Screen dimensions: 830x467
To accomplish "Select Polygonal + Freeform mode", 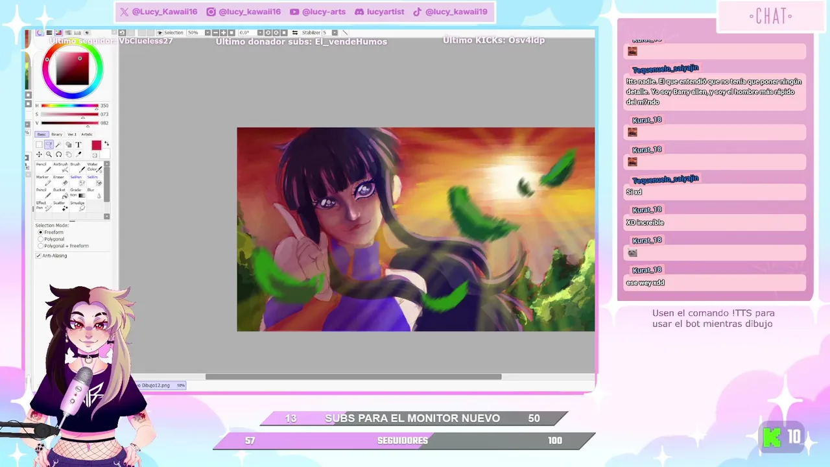I will [41, 246].
